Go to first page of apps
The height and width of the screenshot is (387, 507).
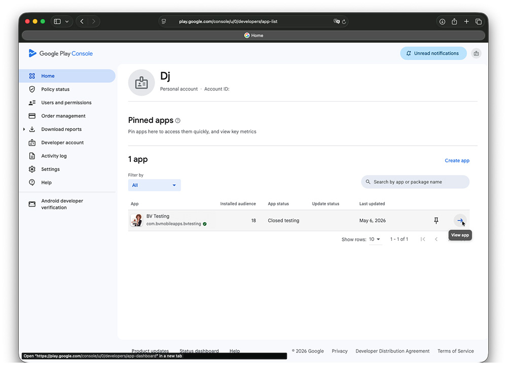[423, 239]
